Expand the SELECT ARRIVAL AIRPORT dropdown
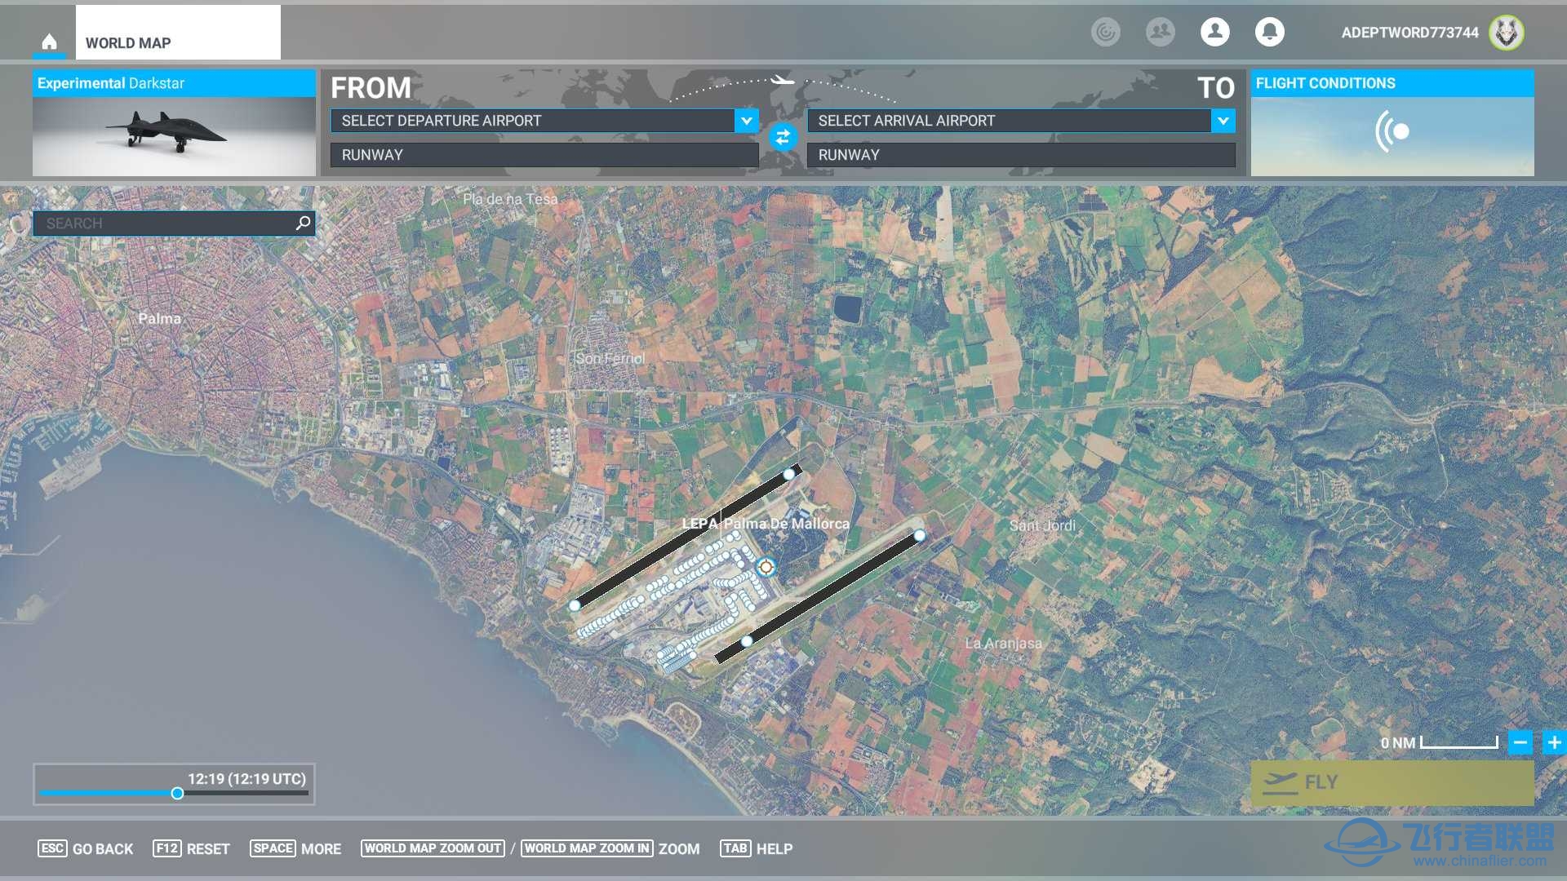This screenshot has width=1567, height=881. tap(1226, 121)
